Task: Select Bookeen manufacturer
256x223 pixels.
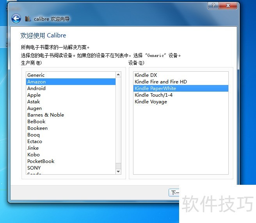Action: click(x=71, y=128)
